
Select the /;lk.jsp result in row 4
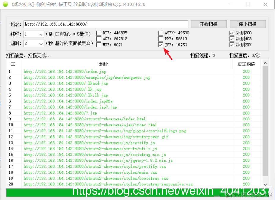134,89
